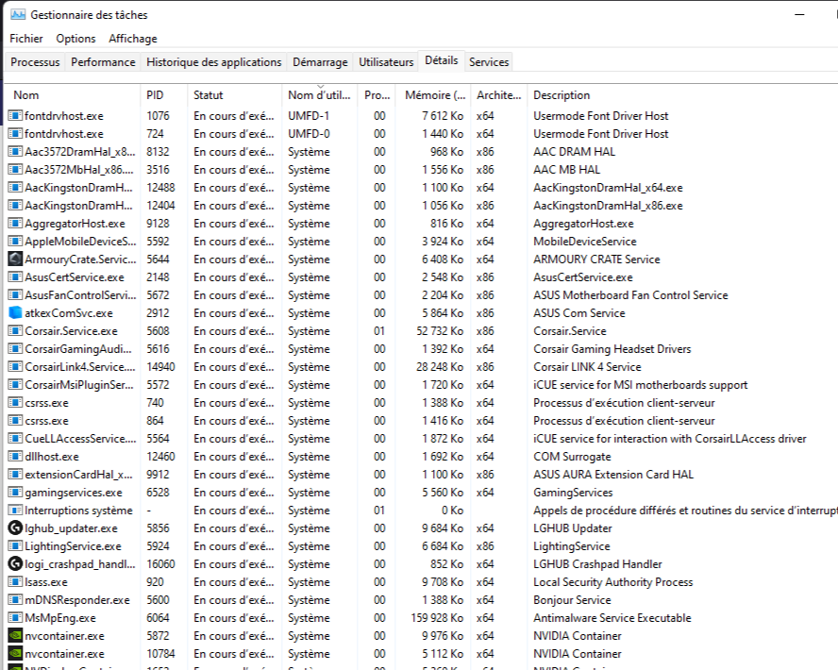
Task: Open the Fichier menu
Action: coord(26,39)
